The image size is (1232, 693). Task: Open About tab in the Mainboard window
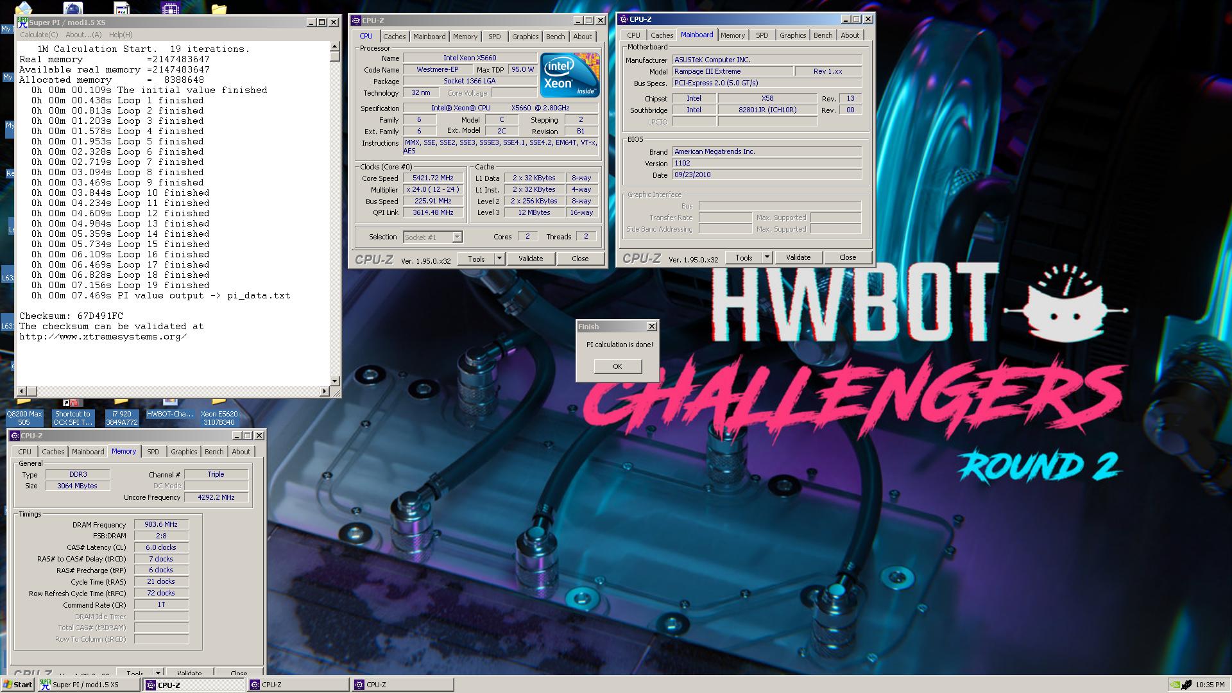(x=850, y=35)
